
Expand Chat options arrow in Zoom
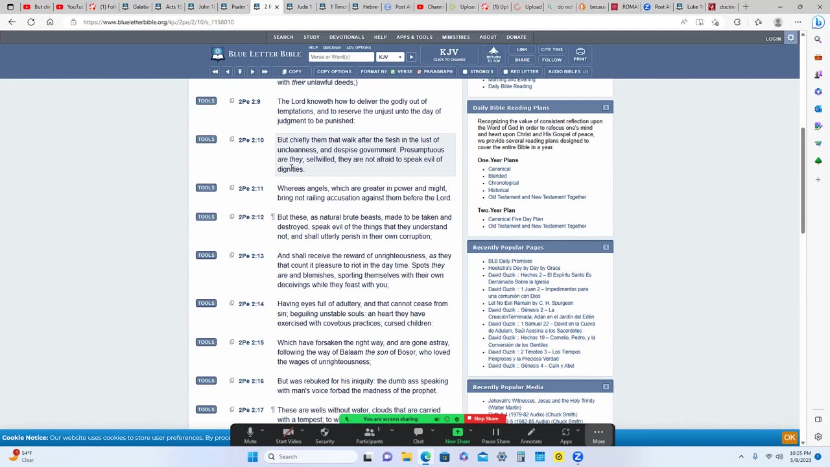(433, 431)
